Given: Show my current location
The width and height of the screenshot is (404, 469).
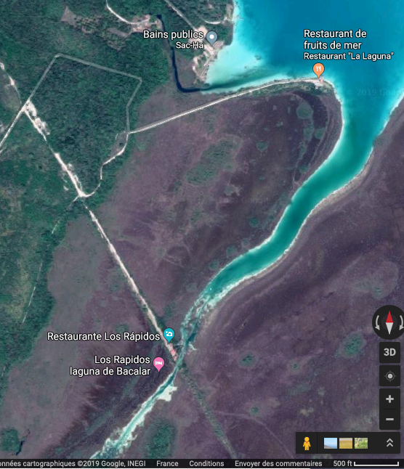Looking at the screenshot, I should point(389,375).
